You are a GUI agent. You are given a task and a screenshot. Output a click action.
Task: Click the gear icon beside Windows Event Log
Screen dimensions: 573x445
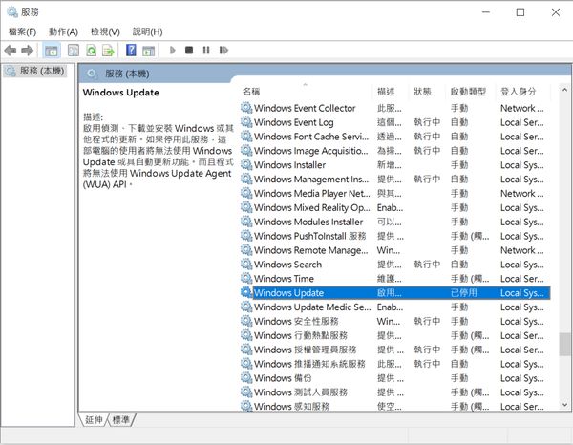pyautogui.click(x=246, y=122)
